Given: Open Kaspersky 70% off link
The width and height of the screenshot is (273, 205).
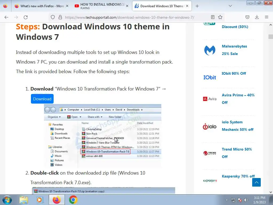Looking at the screenshot, I should [238, 176].
